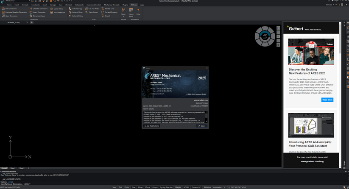Run the Cut and Move command

pyautogui.click(x=75, y=12)
